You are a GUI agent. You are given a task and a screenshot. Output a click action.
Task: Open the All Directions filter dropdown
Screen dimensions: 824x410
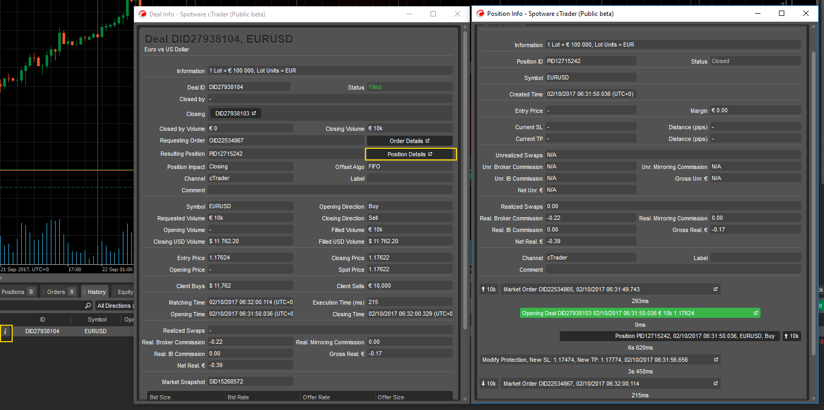[x=114, y=306]
